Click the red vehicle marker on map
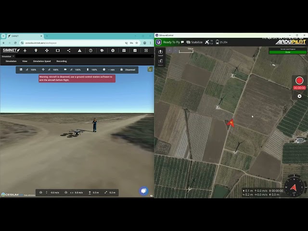 231,123
